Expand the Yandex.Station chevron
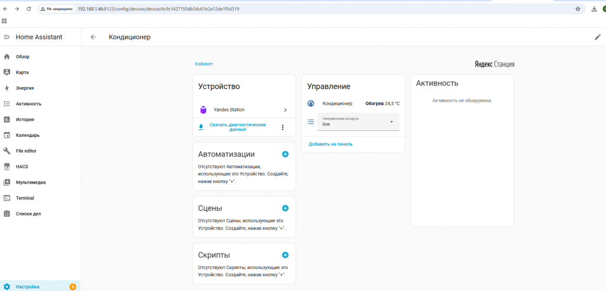Screen dimensions: 606x291 [285, 110]
